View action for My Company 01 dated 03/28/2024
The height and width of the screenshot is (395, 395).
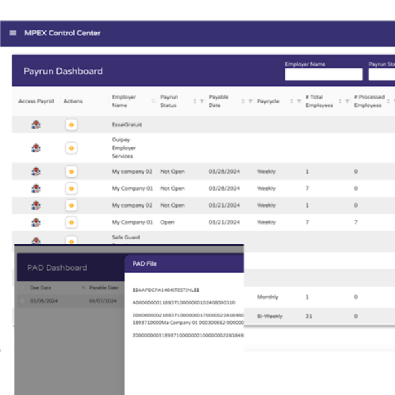pos(71,189)
